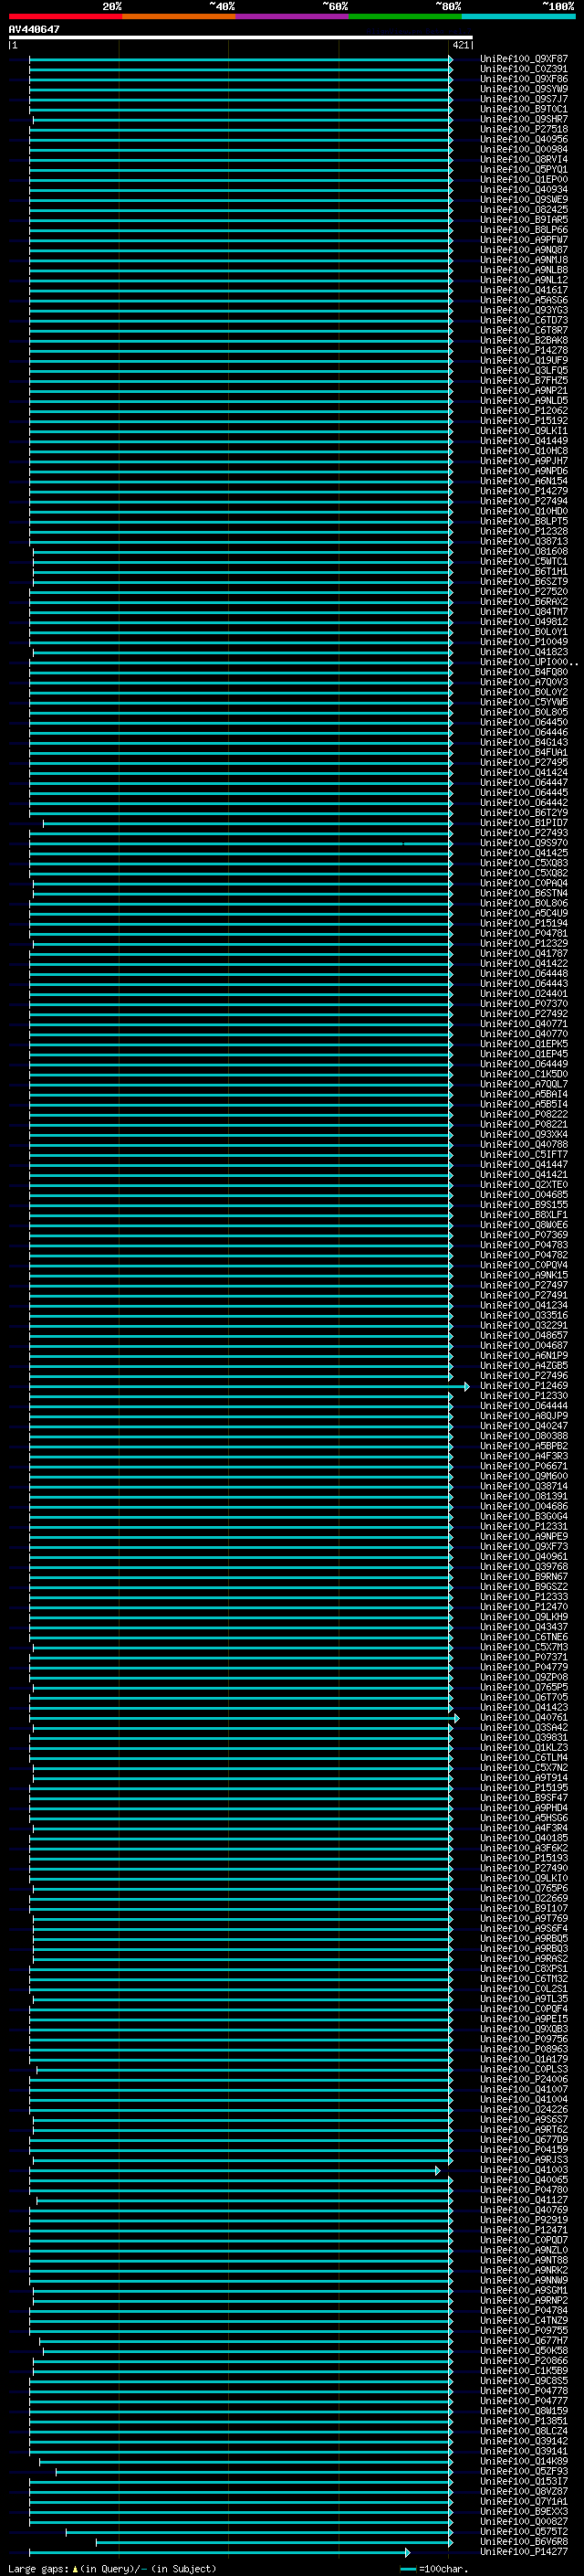Select hit label UniRef100_P12333
This screenshot has height=2576, width=584.
[x=523, y=1597]
